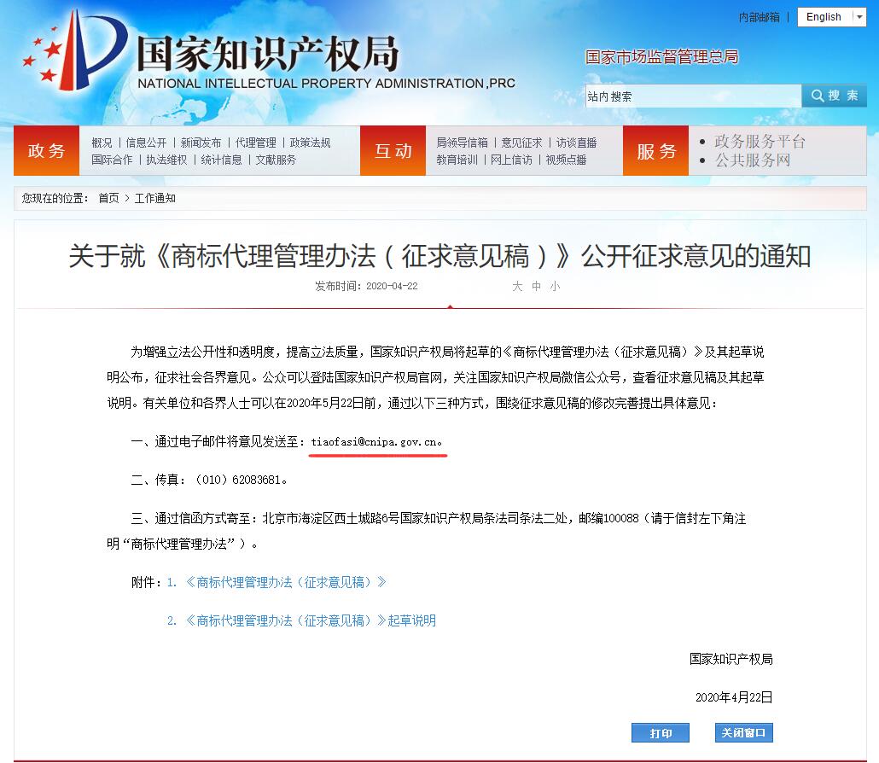Open the 互动 navigation section

(x=393, y=151)
